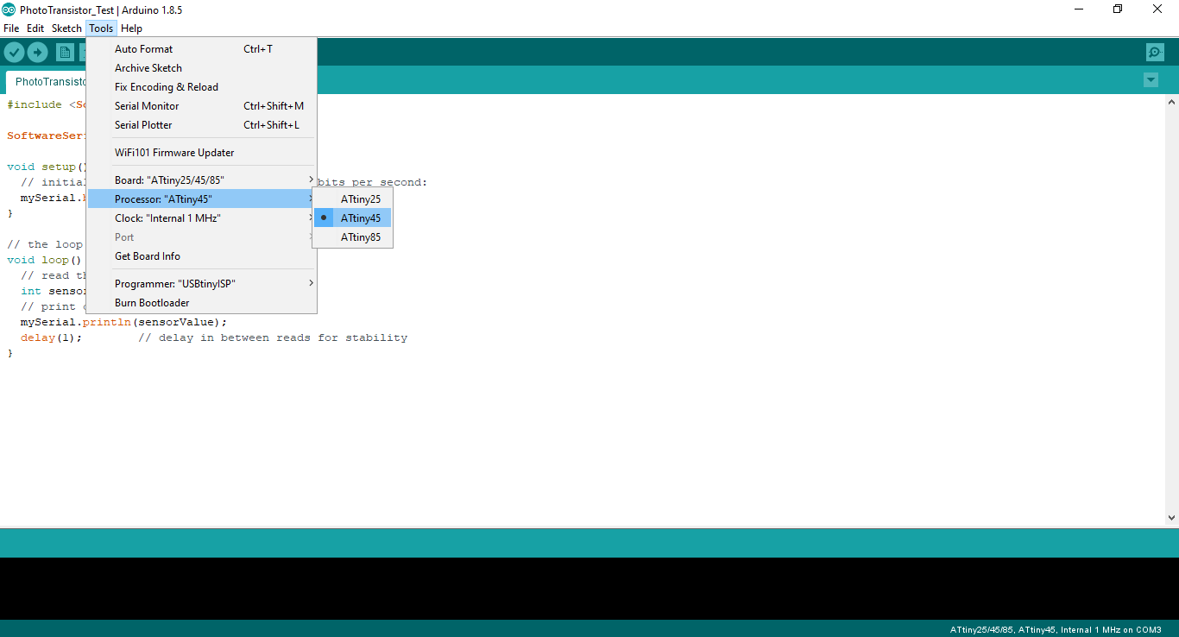
Task: Expand the Clock "Internal 1 MHz" submenu
Action: tap(202, 218)
